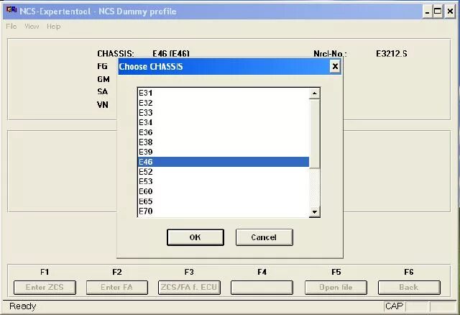Select E32 in the chassis list

point(224,103)
